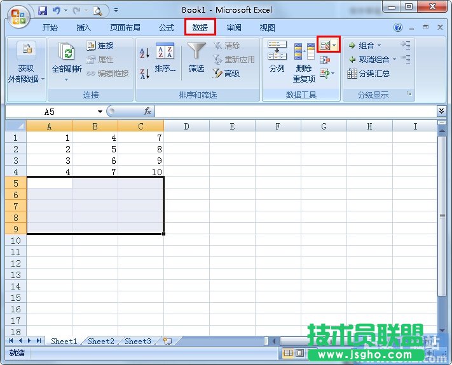Expand Refresh All dropdown arrow

67,79
